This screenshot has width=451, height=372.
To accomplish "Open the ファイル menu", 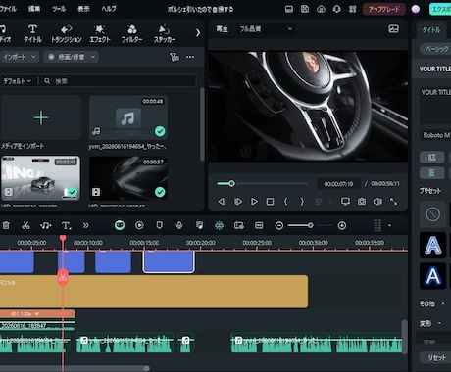I will [8, 9].
